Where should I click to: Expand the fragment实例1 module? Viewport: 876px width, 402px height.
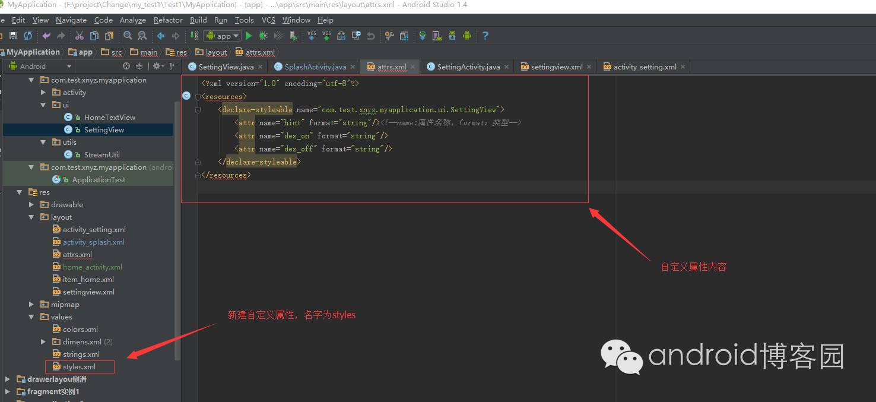(7, 392)
